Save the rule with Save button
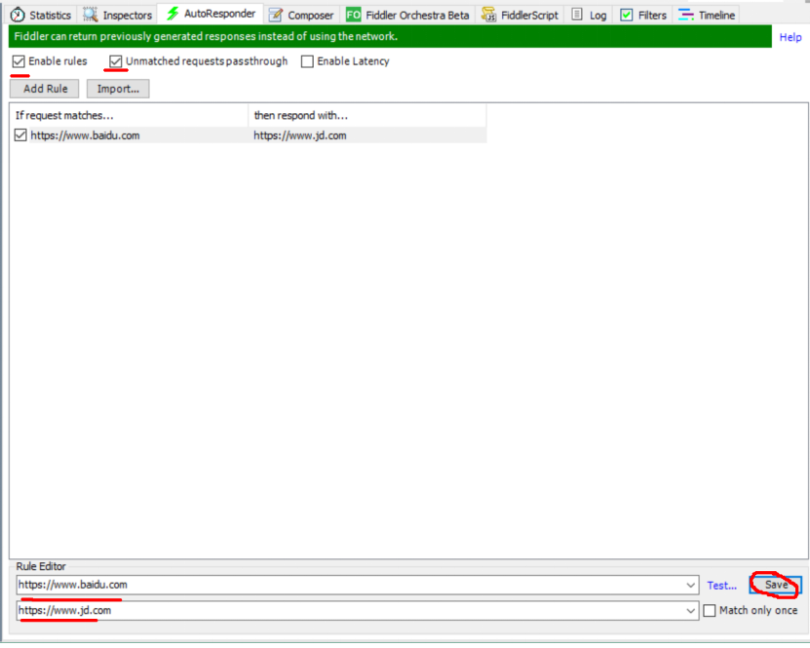 (775, 585)
